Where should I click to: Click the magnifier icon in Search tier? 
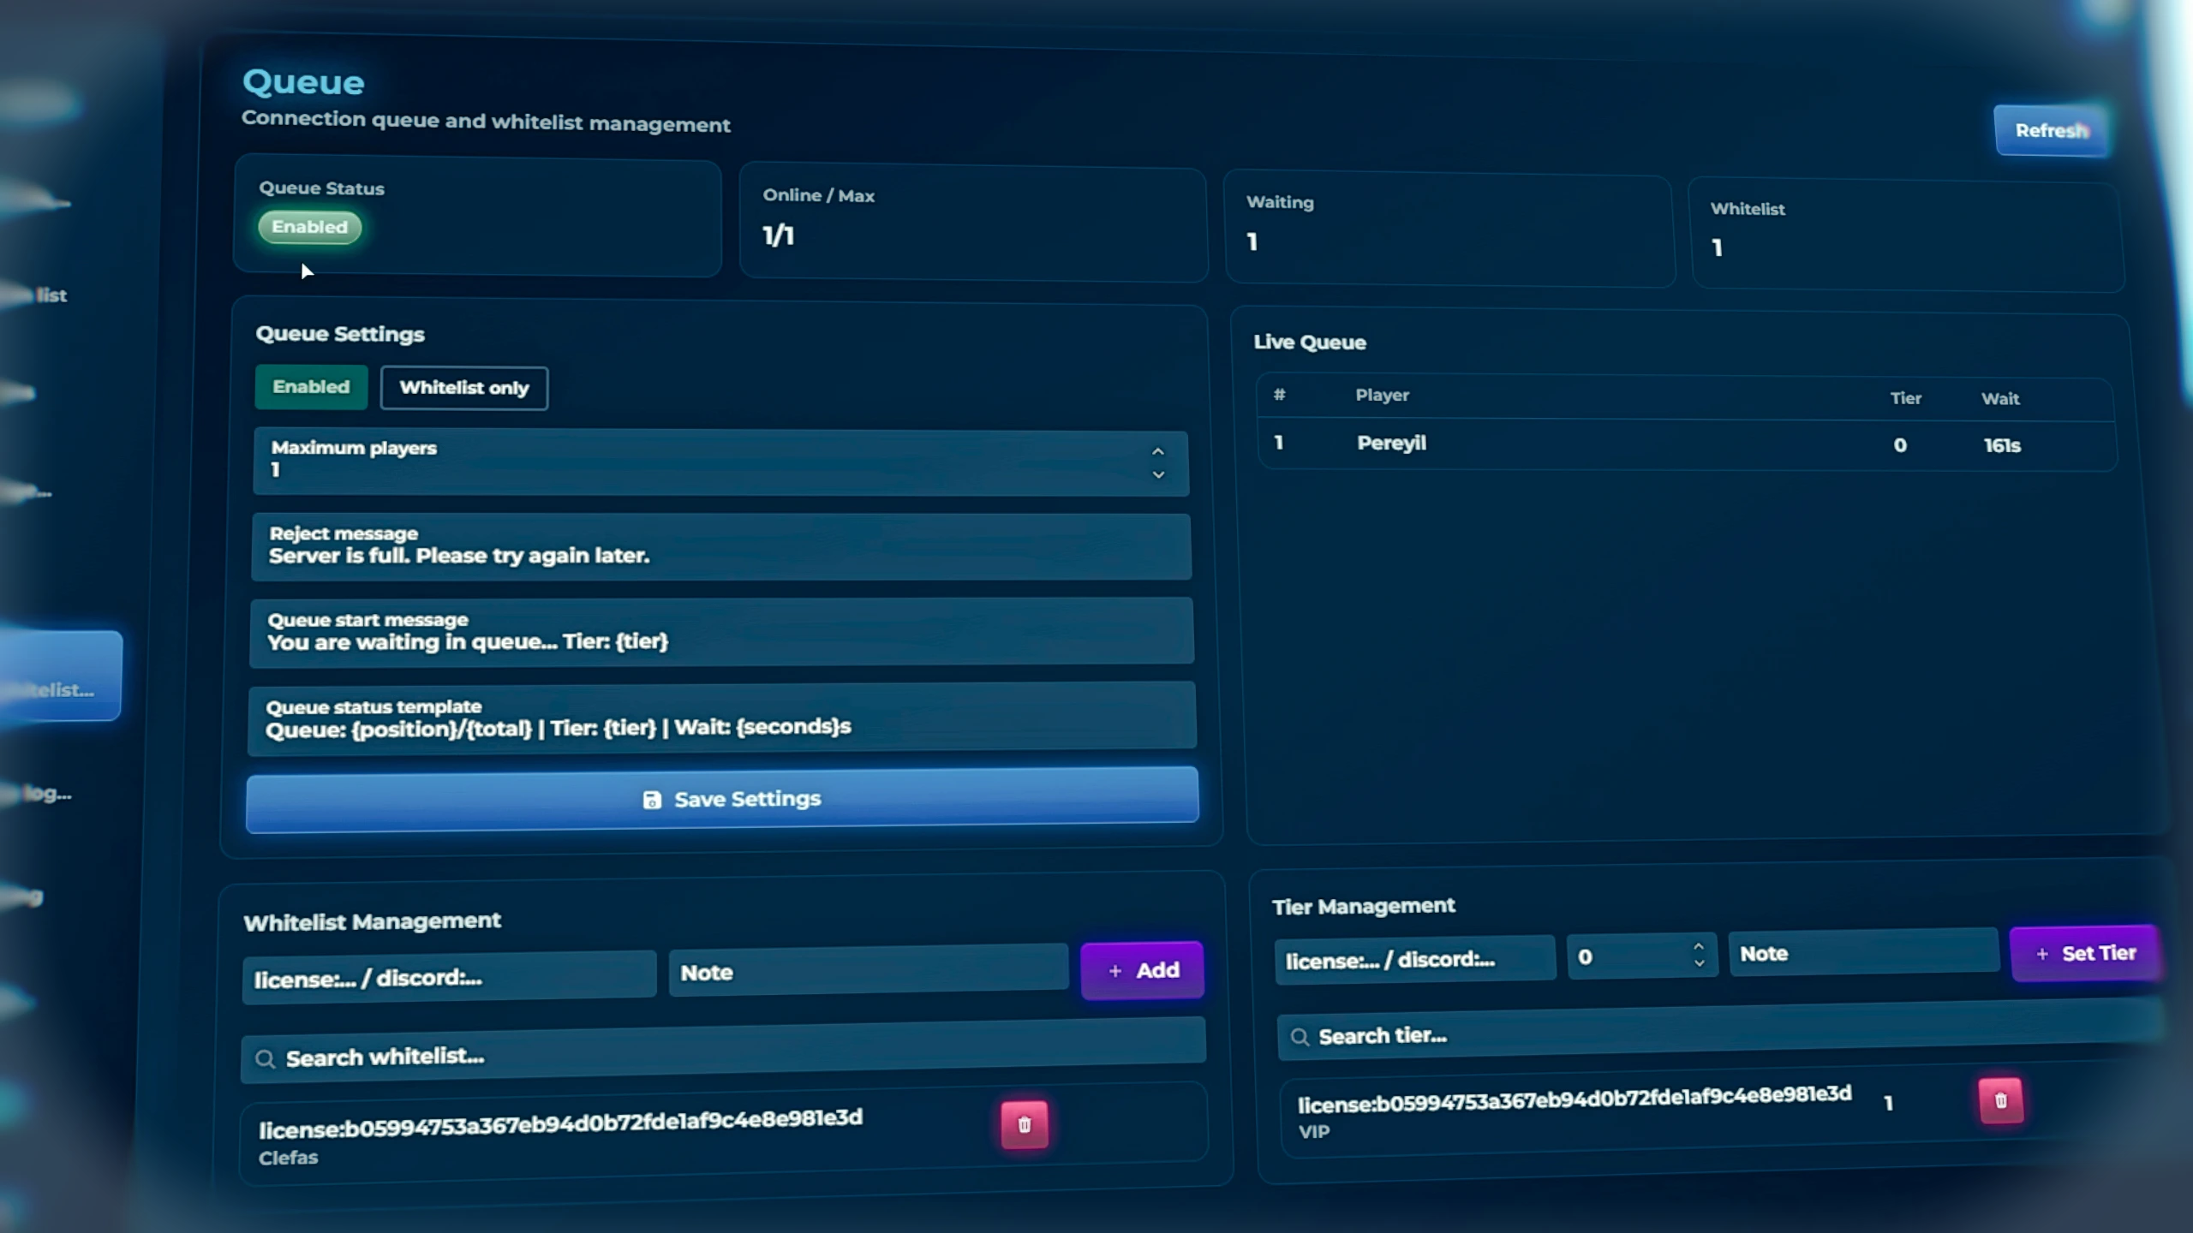(x=1300, y=1037)
